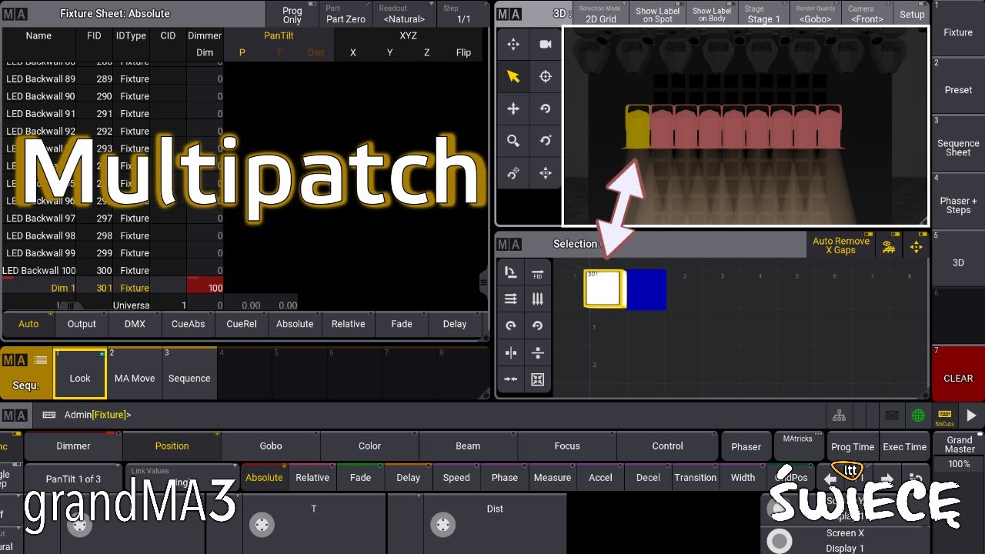The width and height of the screenshot is (985, 554).
Task: Click the Prog Time button
Action: pos(853,446)
